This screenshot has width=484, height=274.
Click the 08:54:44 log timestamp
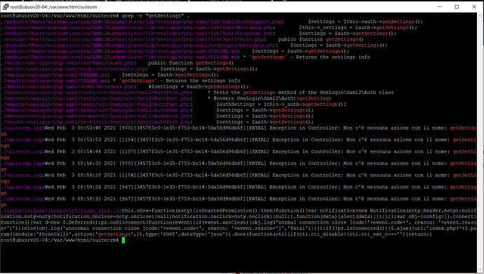89,151
